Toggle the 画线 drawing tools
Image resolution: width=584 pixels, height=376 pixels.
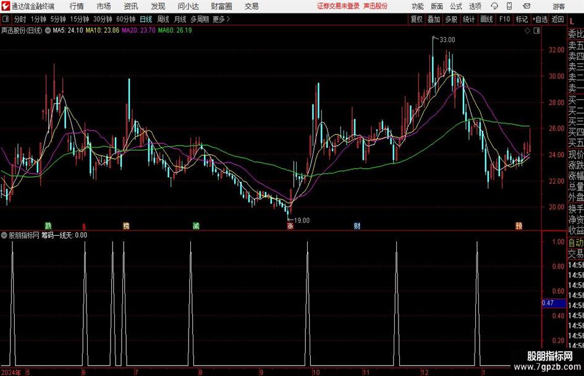pos(486,19)
